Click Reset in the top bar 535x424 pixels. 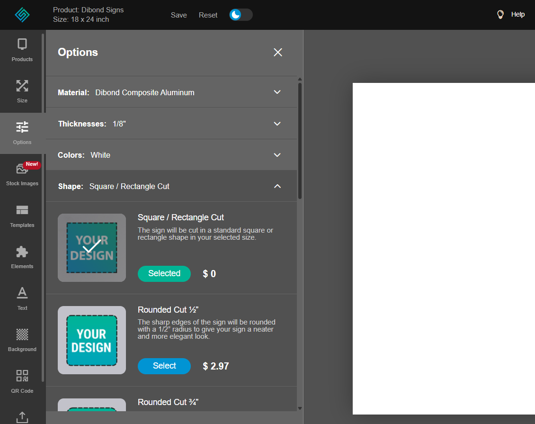coord(208,15)
